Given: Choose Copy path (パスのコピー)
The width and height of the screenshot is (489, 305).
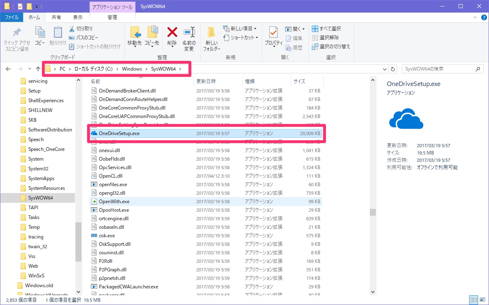Looking at the screenshot, I should (x=84, y=38).
